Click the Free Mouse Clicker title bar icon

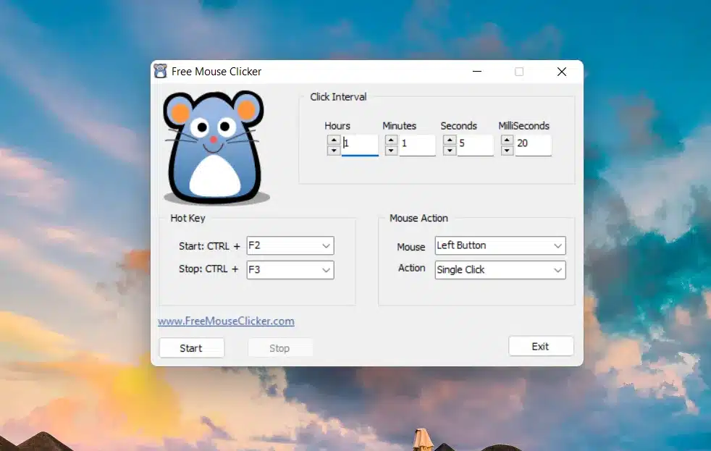[160, 71]
